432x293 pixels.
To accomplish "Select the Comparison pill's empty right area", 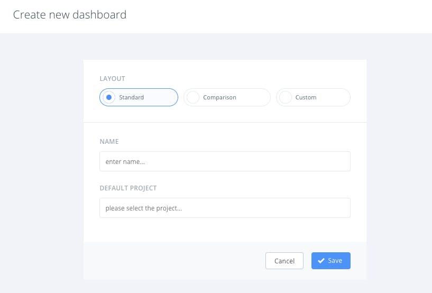I will (253, 97).
